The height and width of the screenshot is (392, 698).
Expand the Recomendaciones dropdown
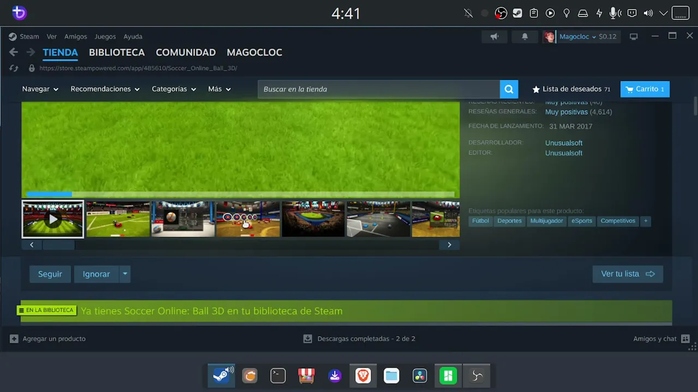point(105,89)
